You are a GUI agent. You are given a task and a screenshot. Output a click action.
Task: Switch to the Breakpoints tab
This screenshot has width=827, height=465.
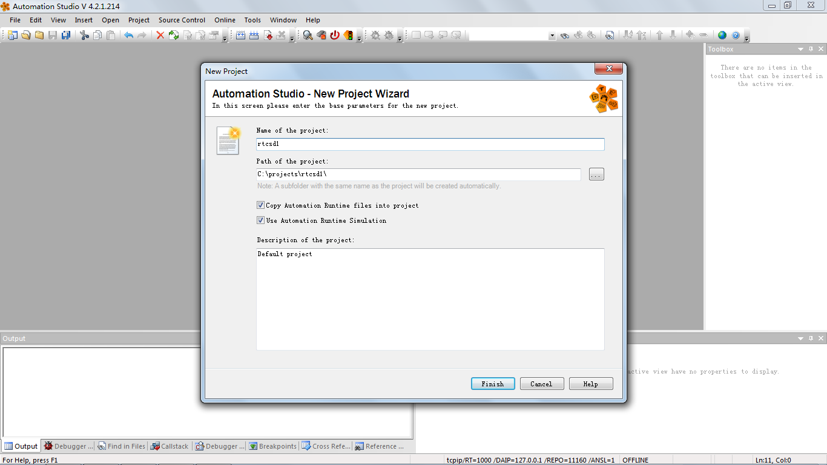272,446
